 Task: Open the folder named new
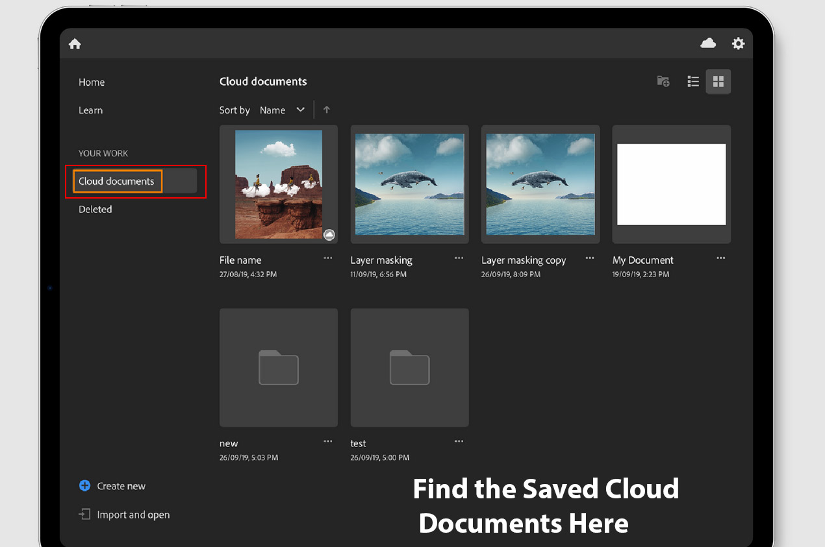pyautogui.click(x=278, y=367)
